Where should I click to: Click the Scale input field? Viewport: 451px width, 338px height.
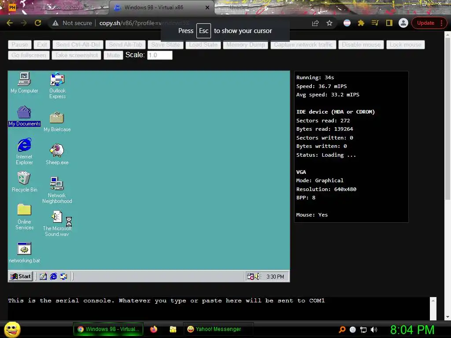click(x=160, y=55)
